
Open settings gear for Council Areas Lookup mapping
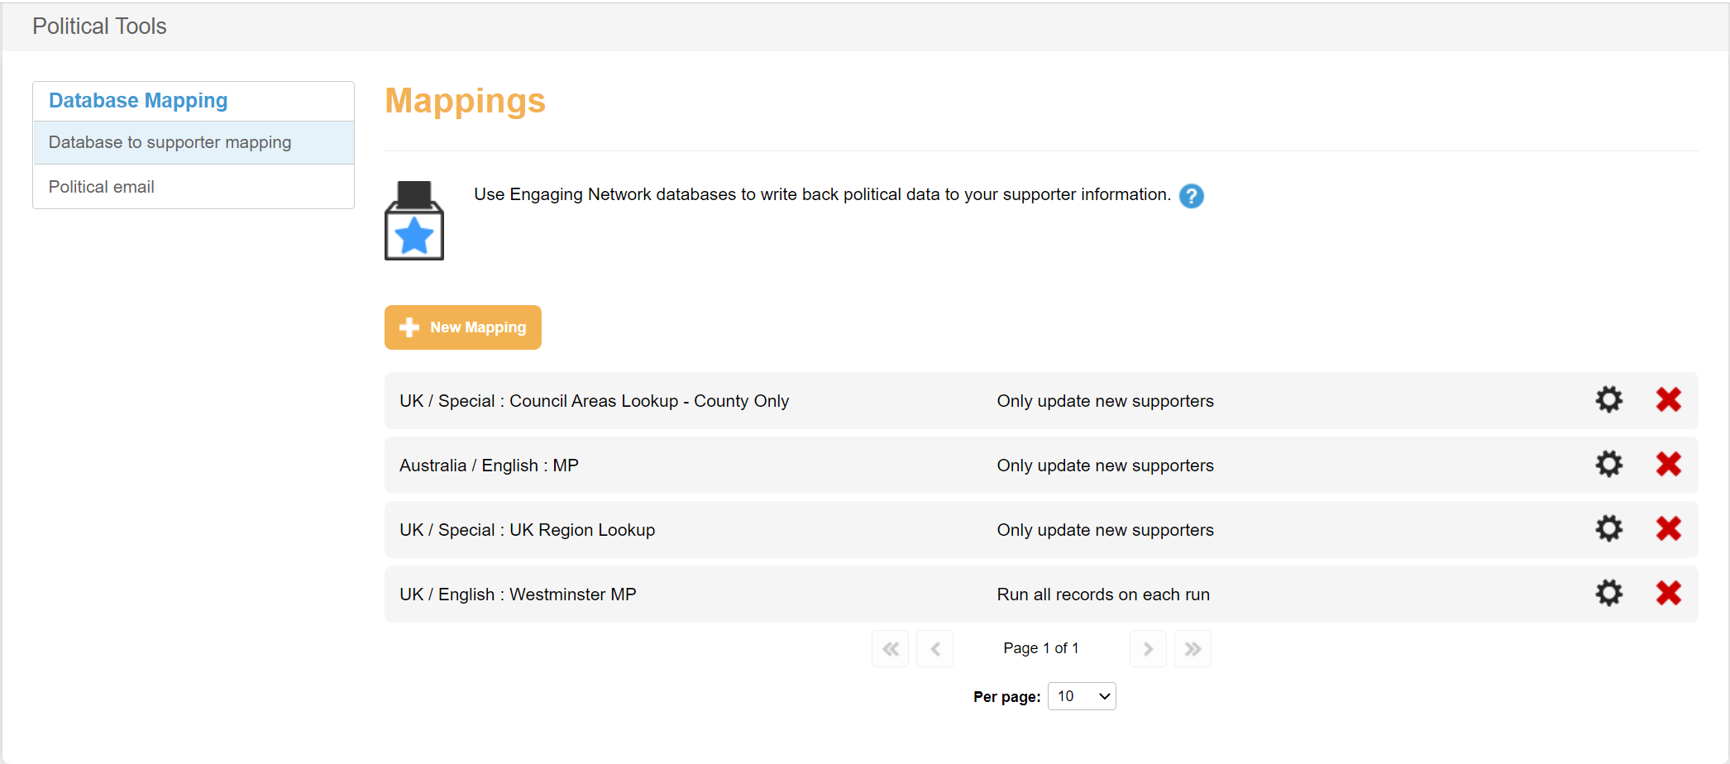1608,400
